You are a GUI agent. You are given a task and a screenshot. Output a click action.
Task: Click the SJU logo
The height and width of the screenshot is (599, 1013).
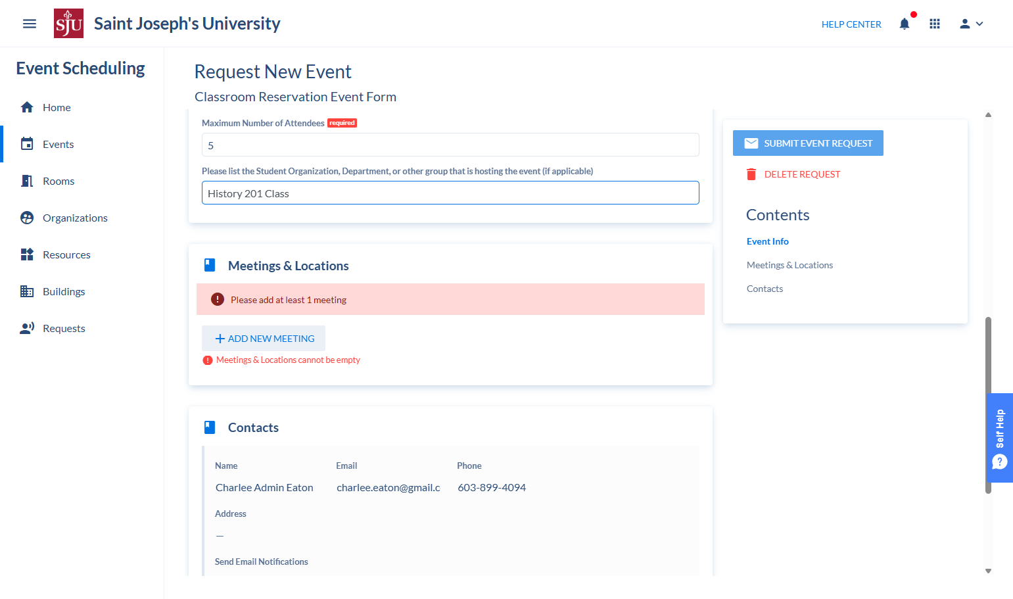[68, 24]
